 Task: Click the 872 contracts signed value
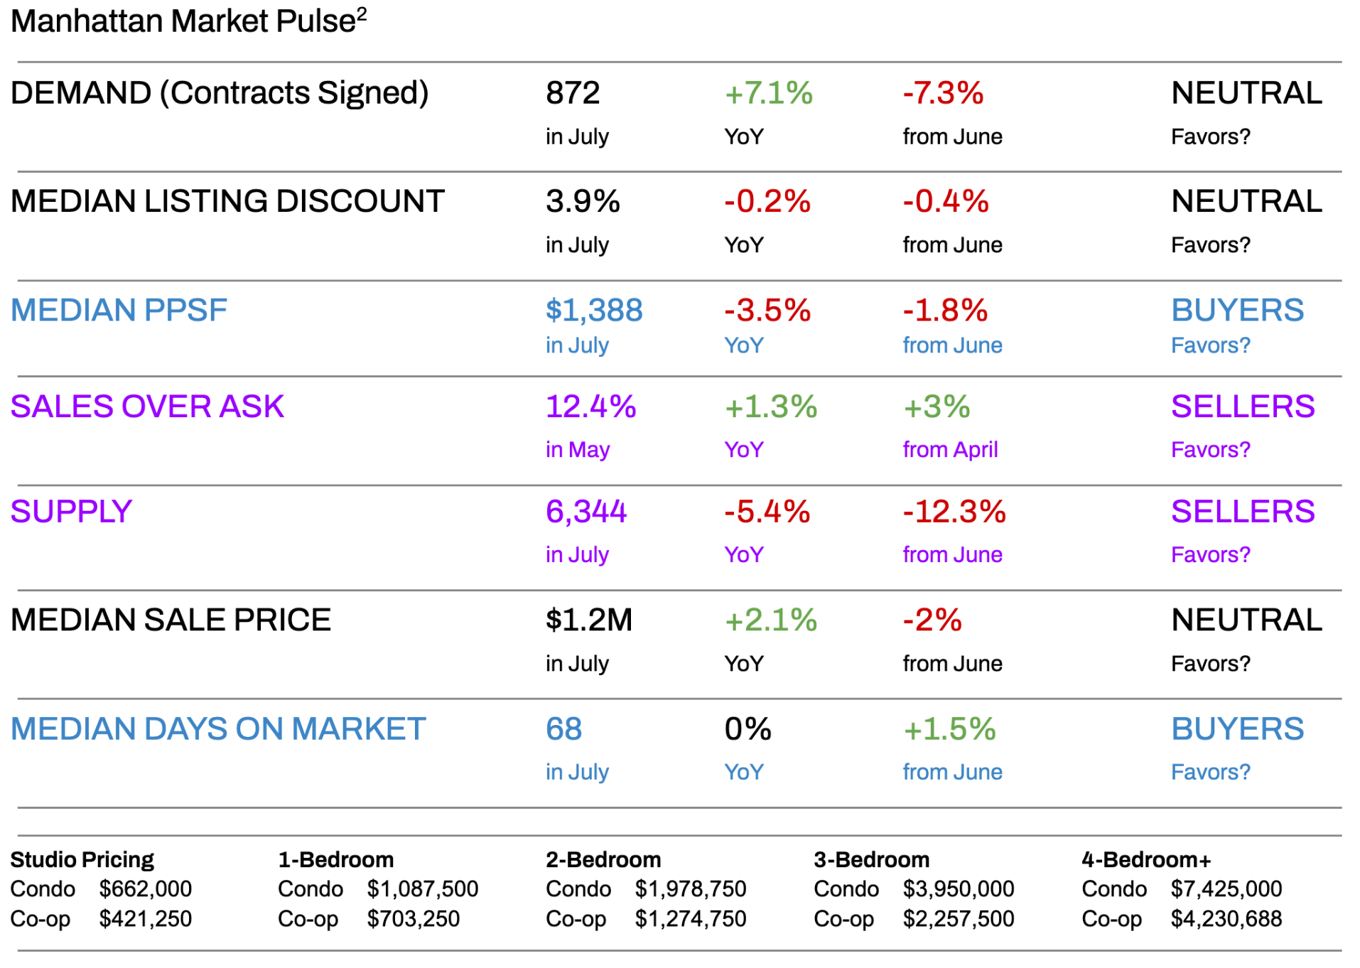573,93
